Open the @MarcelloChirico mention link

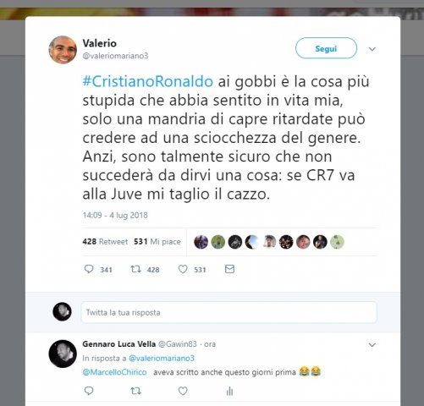click(114, 372)
